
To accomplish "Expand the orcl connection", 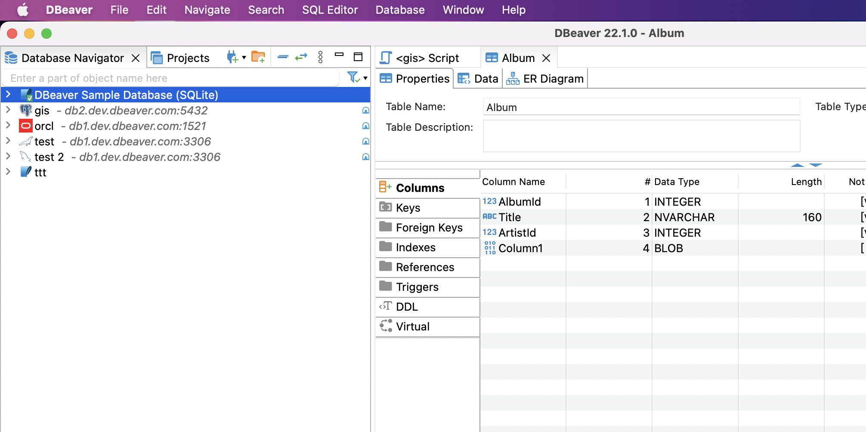I will 8,126.
